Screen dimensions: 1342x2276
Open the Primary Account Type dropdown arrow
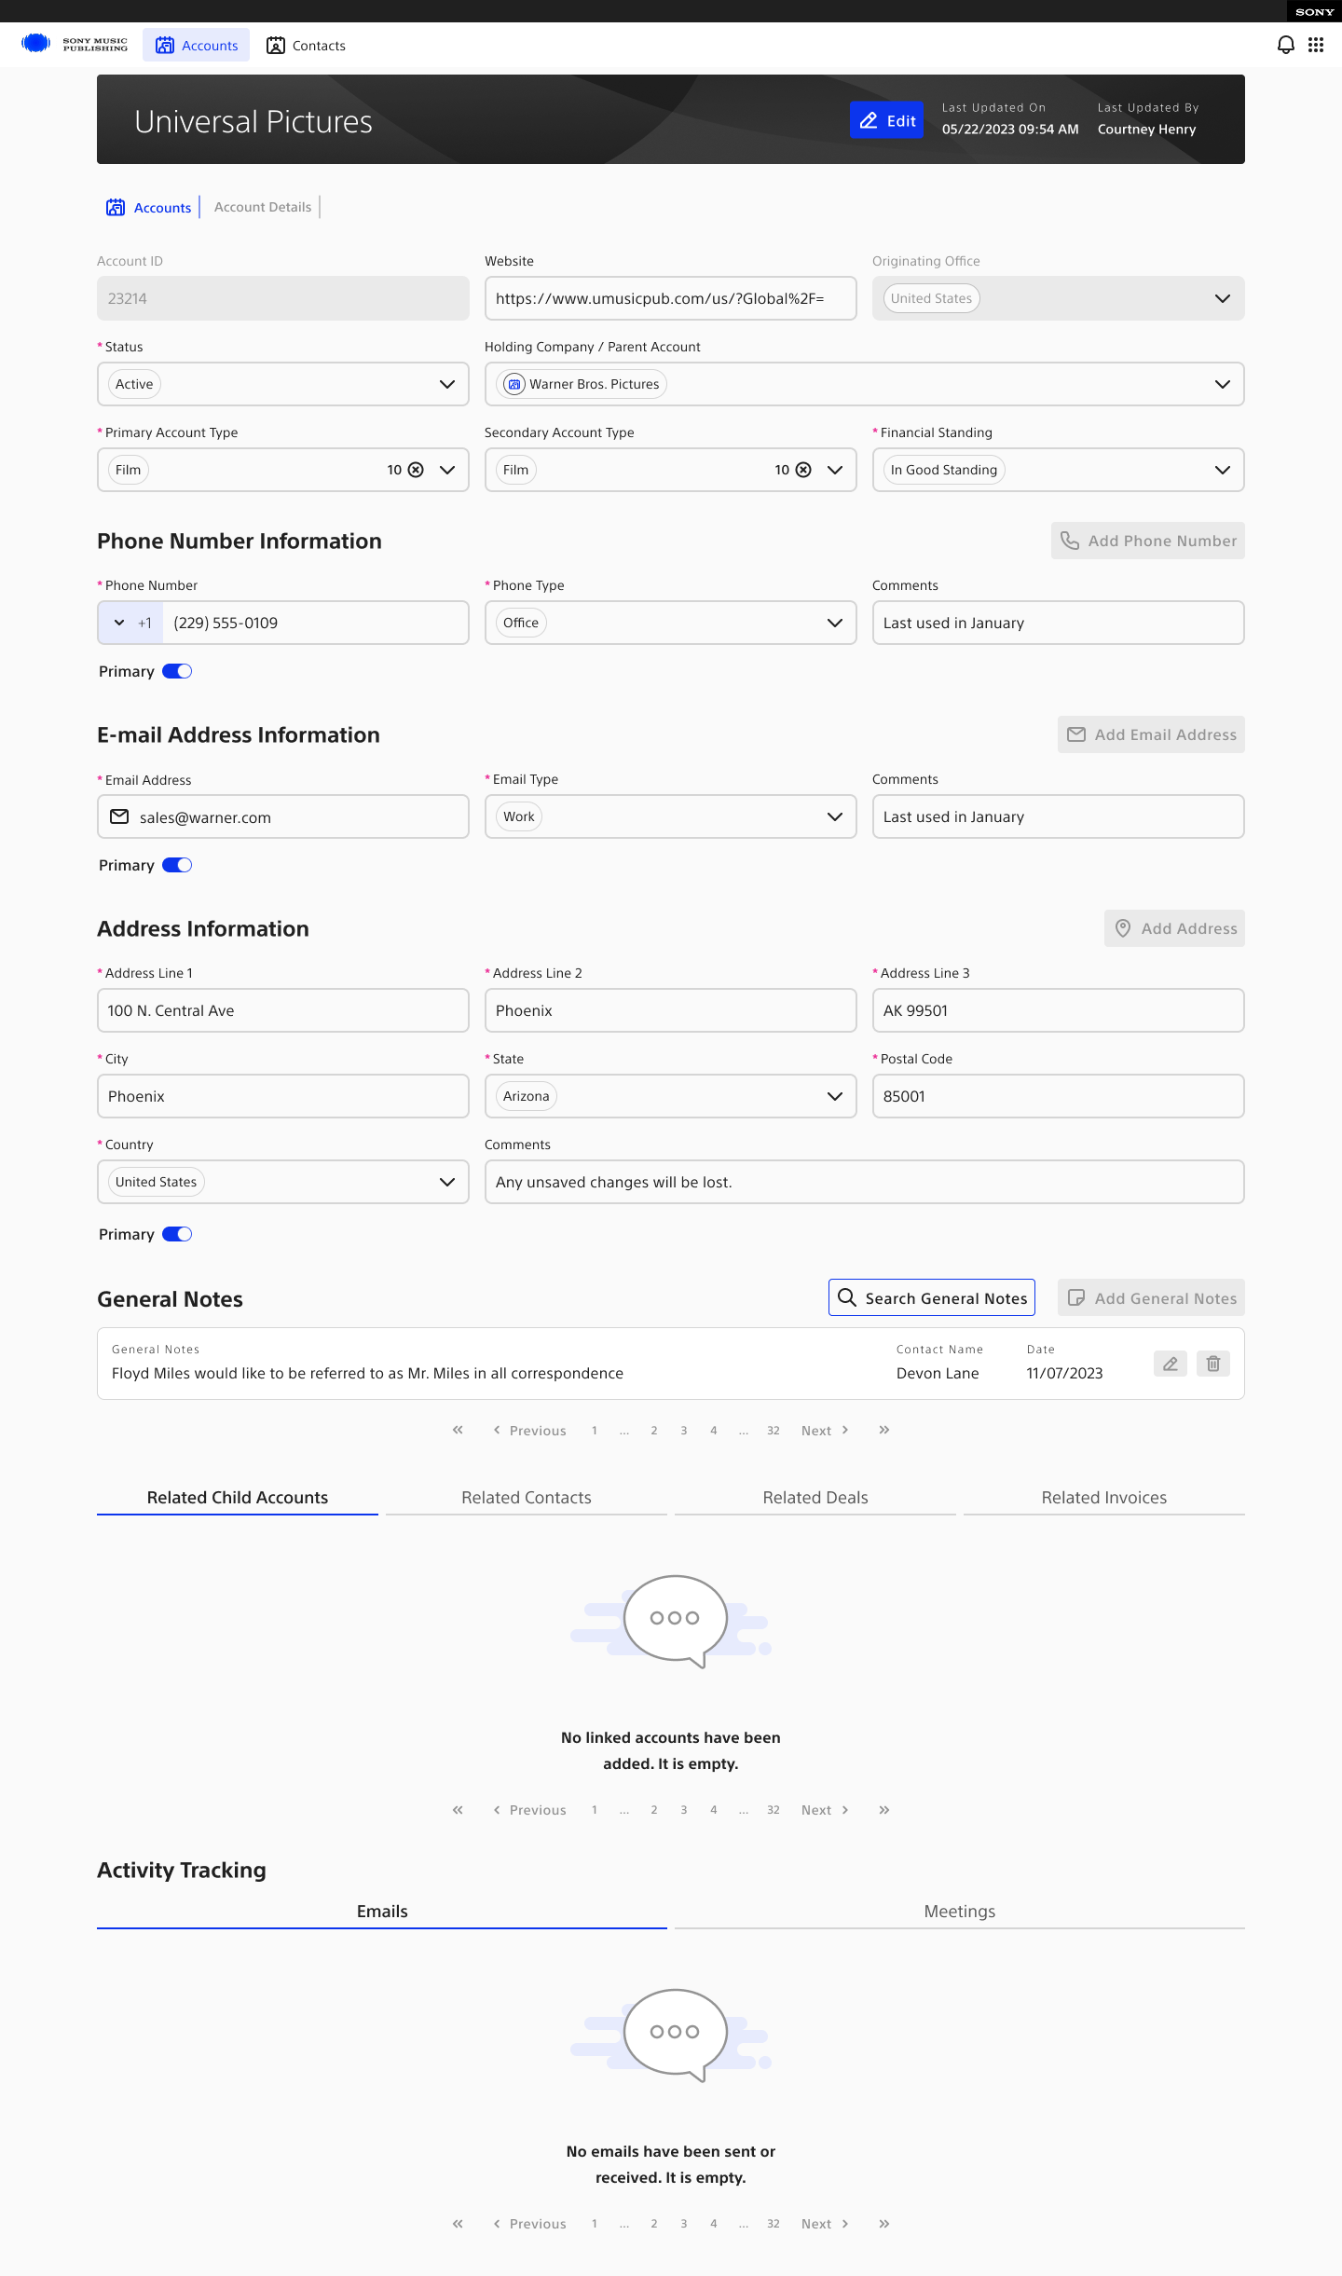(x=447, y=470)
